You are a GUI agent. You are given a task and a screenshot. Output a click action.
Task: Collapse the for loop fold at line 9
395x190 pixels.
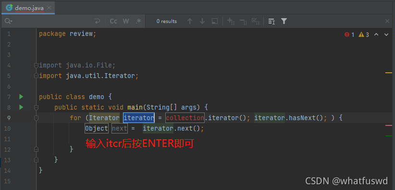[x=36, y=118]
